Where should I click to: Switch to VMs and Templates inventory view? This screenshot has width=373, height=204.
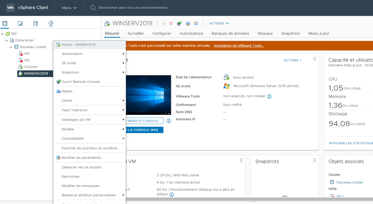(x=20, y=23)
